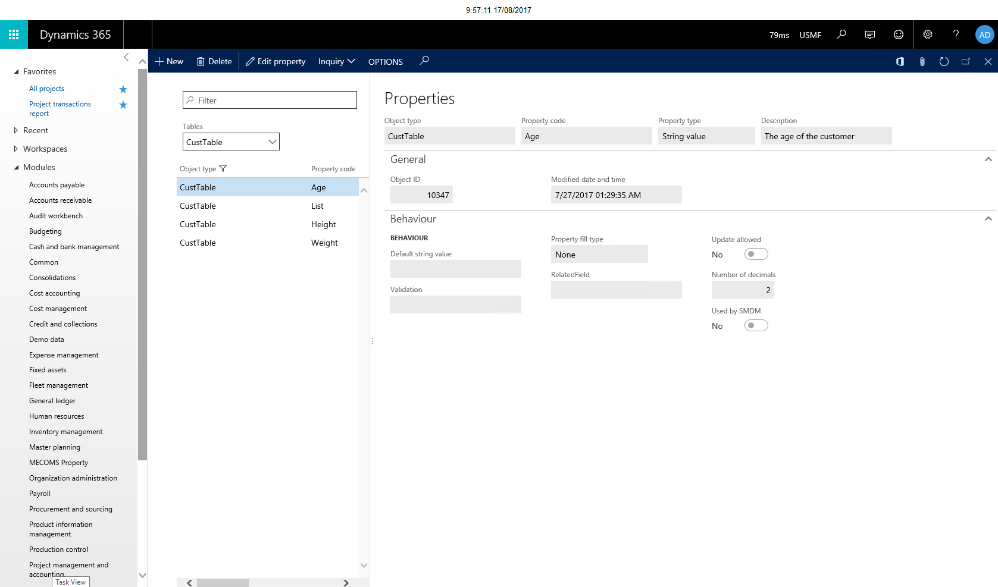Open Project transactions report link
The image size is (998, 587).
60,109
